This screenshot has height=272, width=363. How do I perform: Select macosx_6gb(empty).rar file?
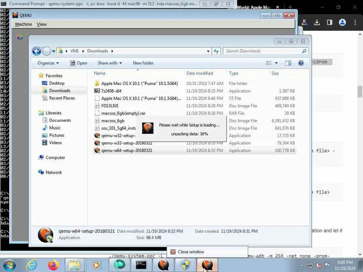[123, 113]
